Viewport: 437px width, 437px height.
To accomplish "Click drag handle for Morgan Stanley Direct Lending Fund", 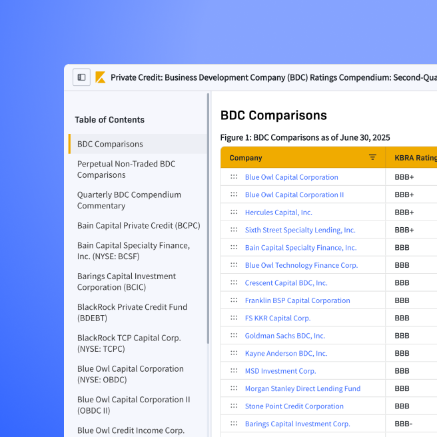I will pyautogui.click(x=234, y=388).
